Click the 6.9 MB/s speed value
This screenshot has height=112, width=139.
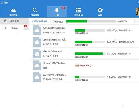(111, 77)
